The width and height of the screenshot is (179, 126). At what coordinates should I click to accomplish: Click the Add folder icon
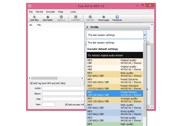(x=48, y=17)
